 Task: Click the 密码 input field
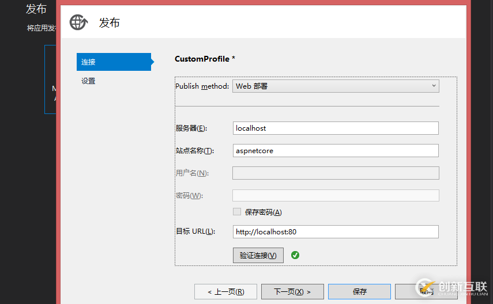(336, 196)
